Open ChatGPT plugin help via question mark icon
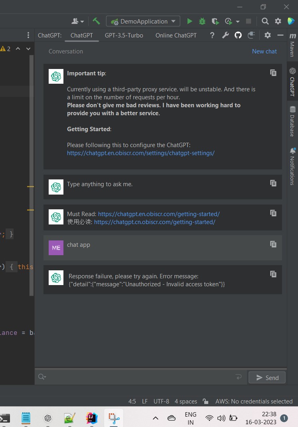298x427 pixels. click(x=212, y=35)
